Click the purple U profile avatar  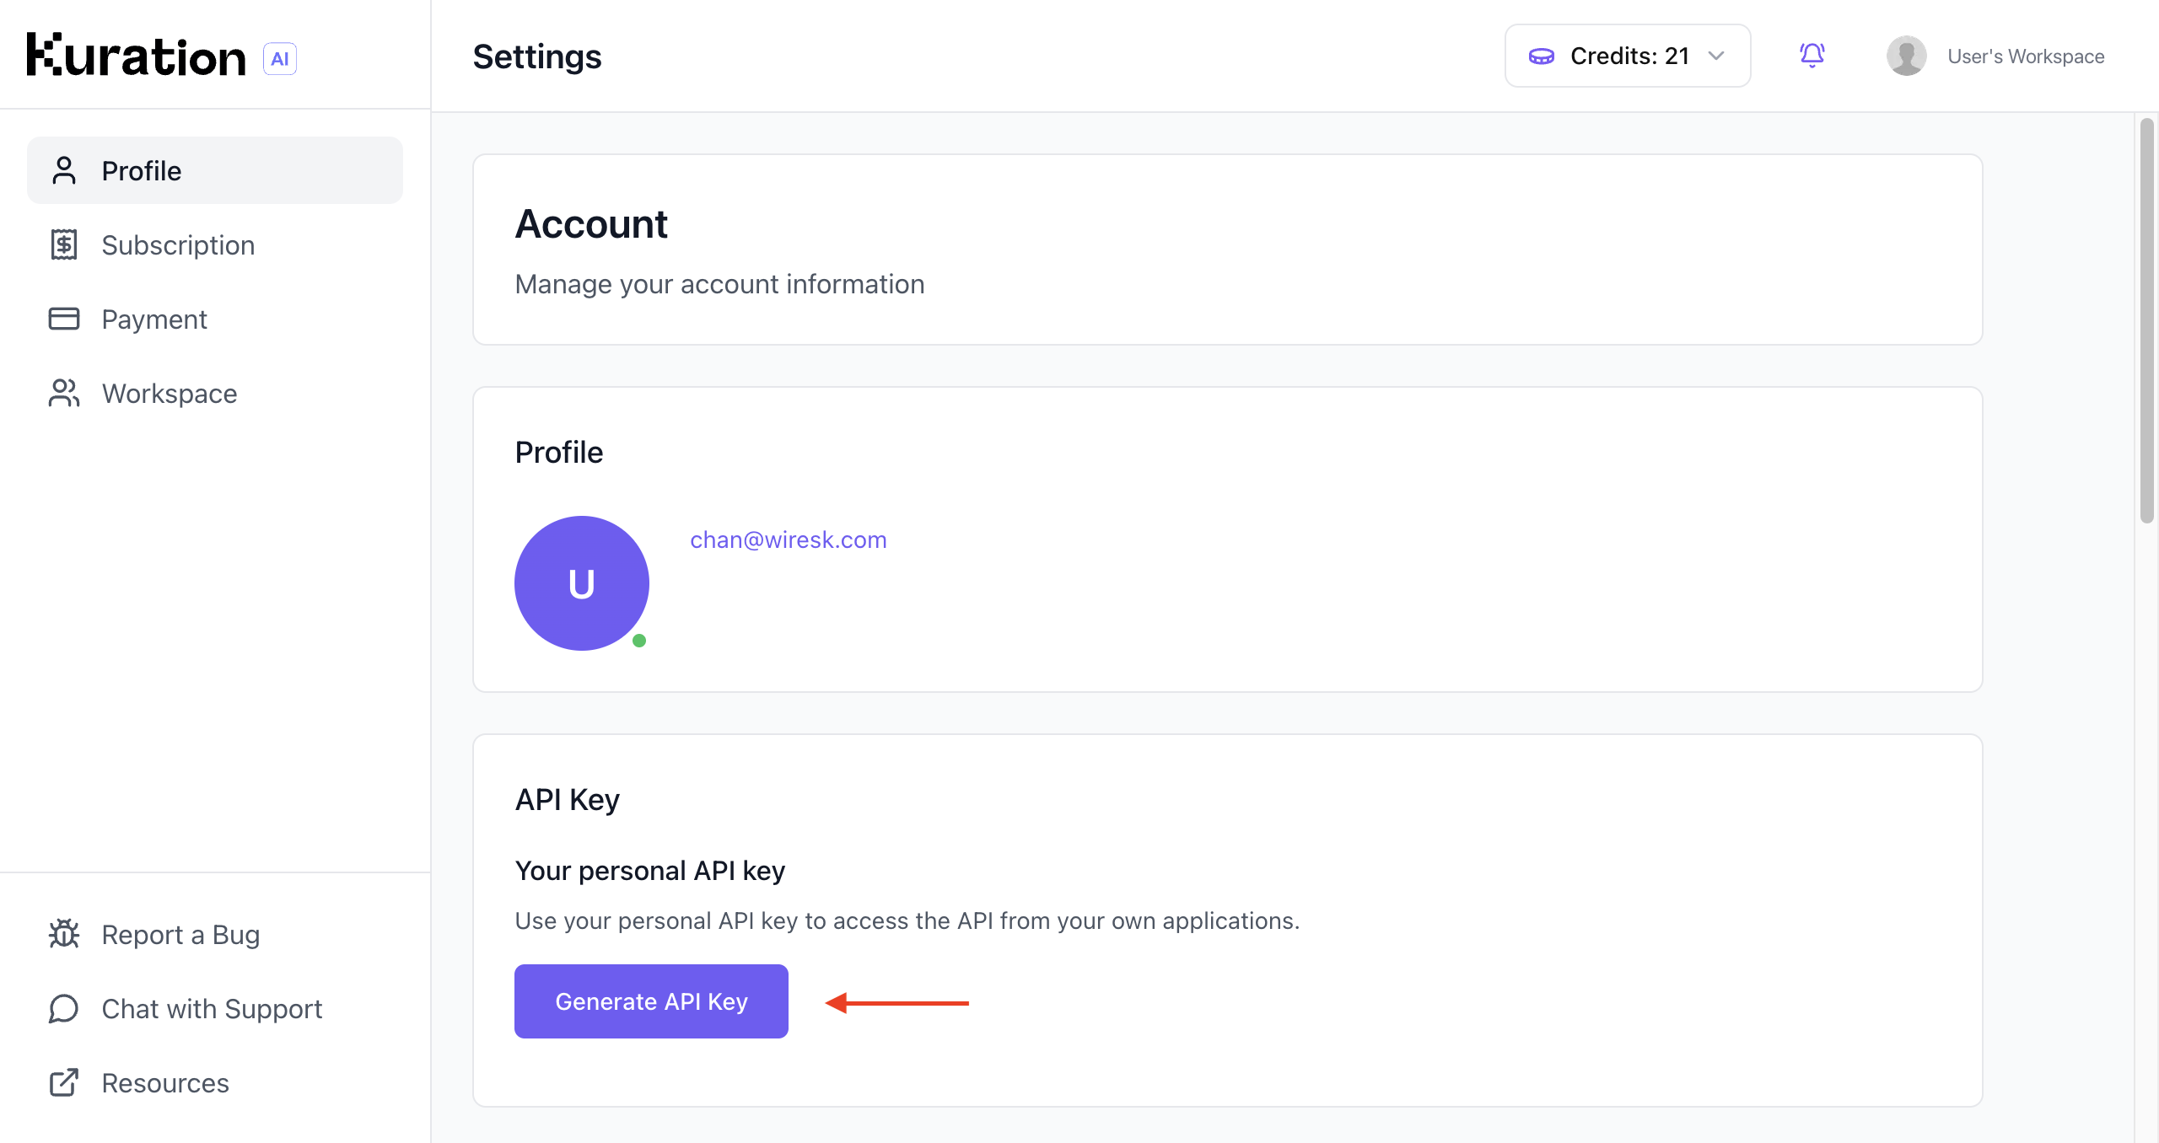582,583
